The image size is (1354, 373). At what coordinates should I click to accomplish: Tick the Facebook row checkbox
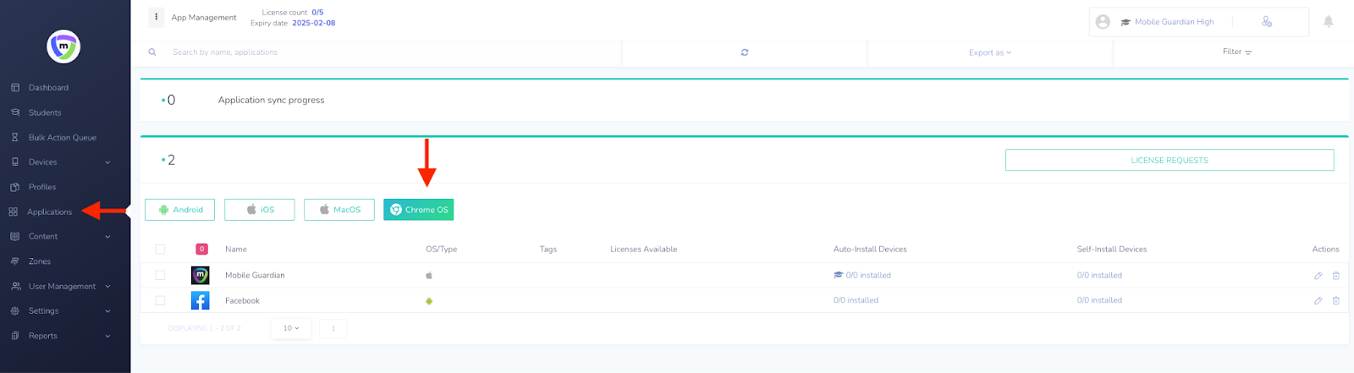[160, 300]
